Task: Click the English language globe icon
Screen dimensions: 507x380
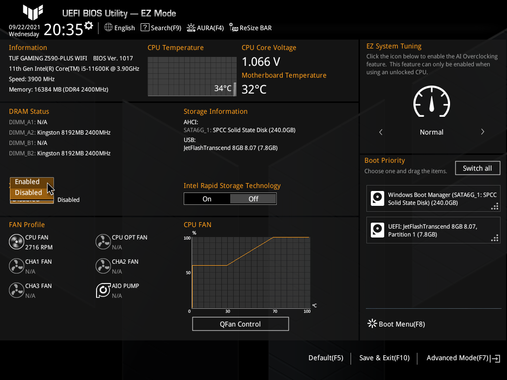Action: coord(108,28)
